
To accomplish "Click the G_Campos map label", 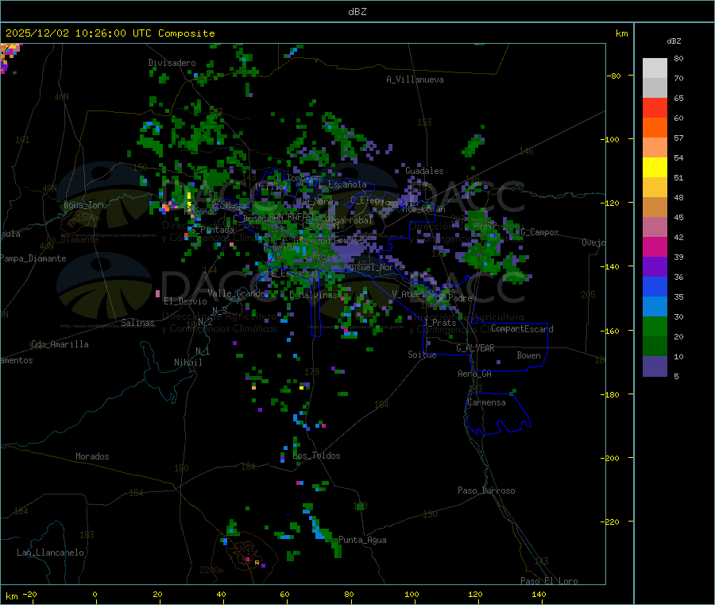I will coord(540,232).
